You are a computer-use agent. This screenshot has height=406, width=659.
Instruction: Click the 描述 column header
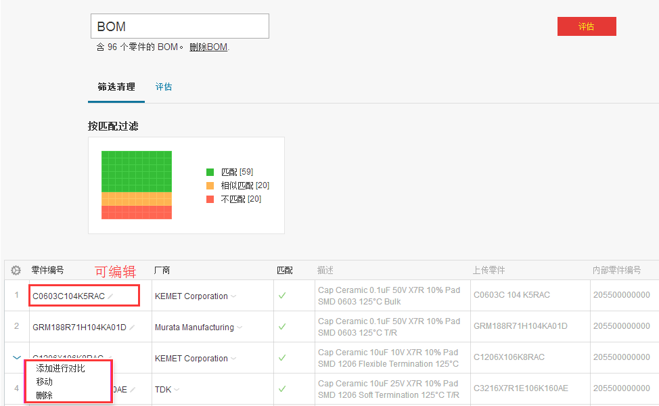pyautogui.click(x=325, y=270)
